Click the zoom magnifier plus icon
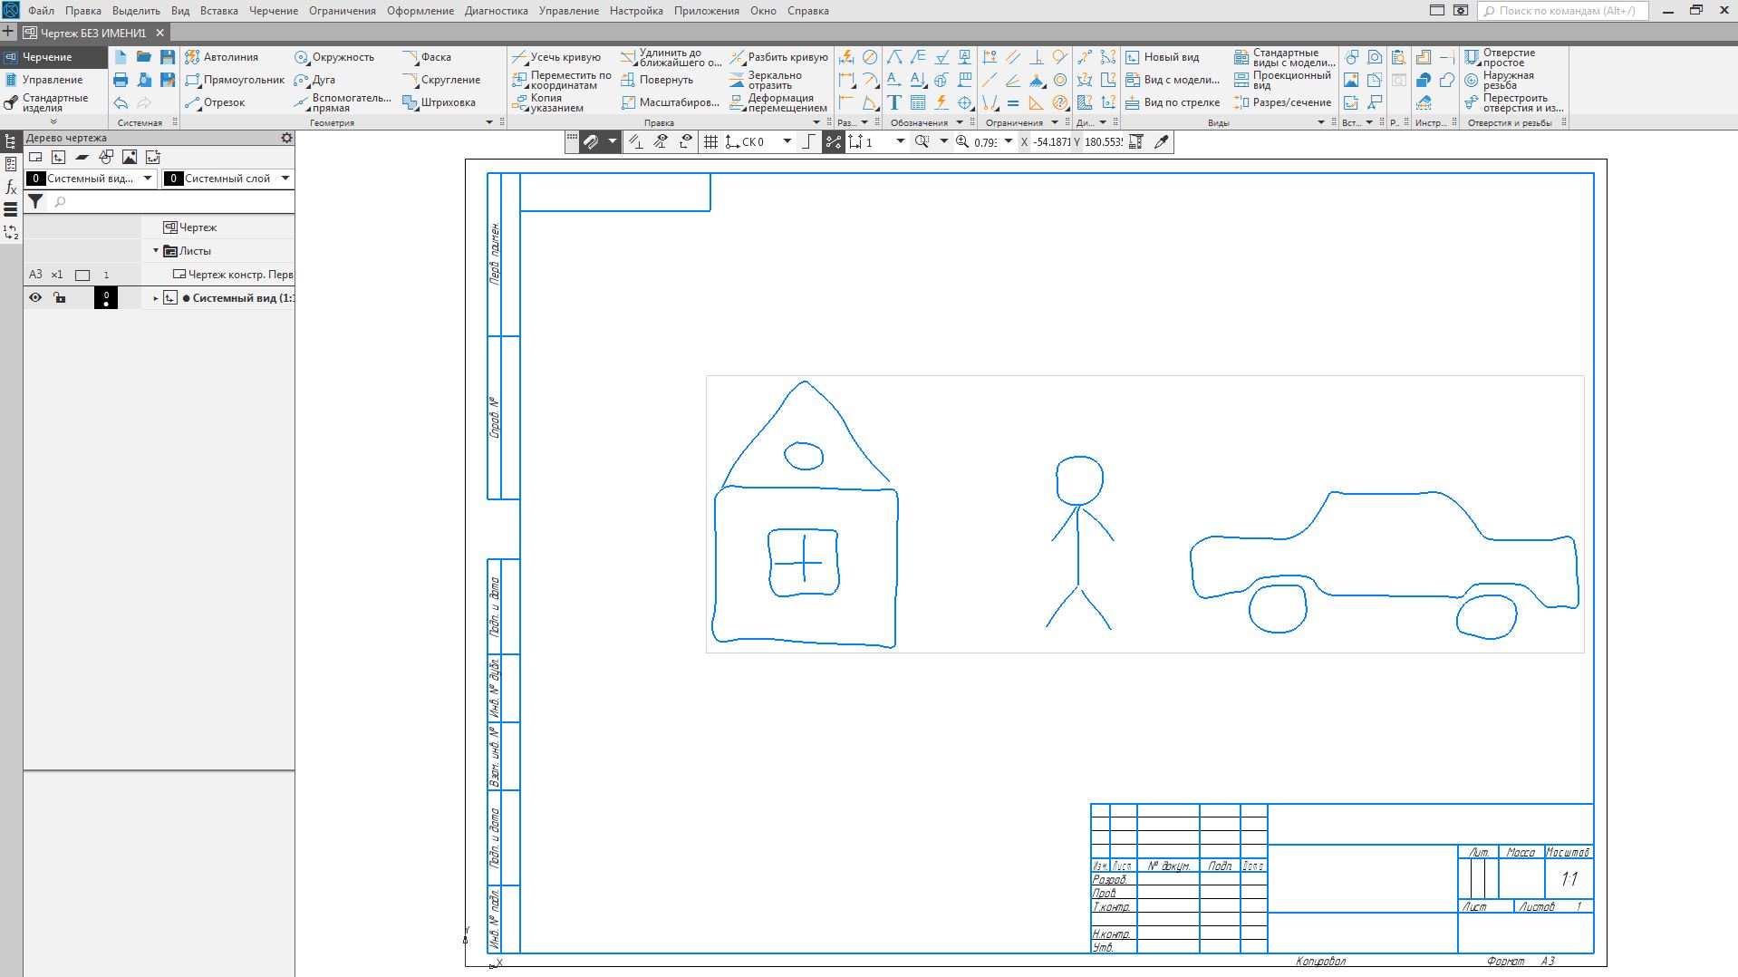The width and height of the screenshot is (1738, 977). pyautogui.click(x=962, y=141)
